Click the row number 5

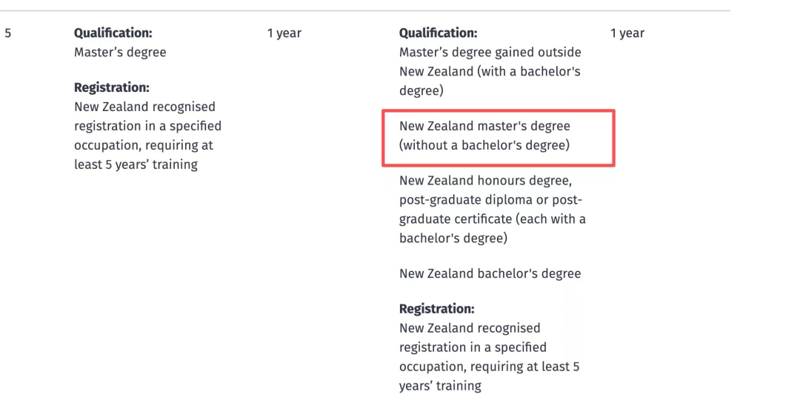tap(7, 33)
